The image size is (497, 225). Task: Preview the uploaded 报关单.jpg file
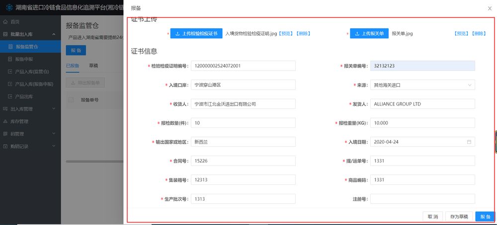click(461, 34)
